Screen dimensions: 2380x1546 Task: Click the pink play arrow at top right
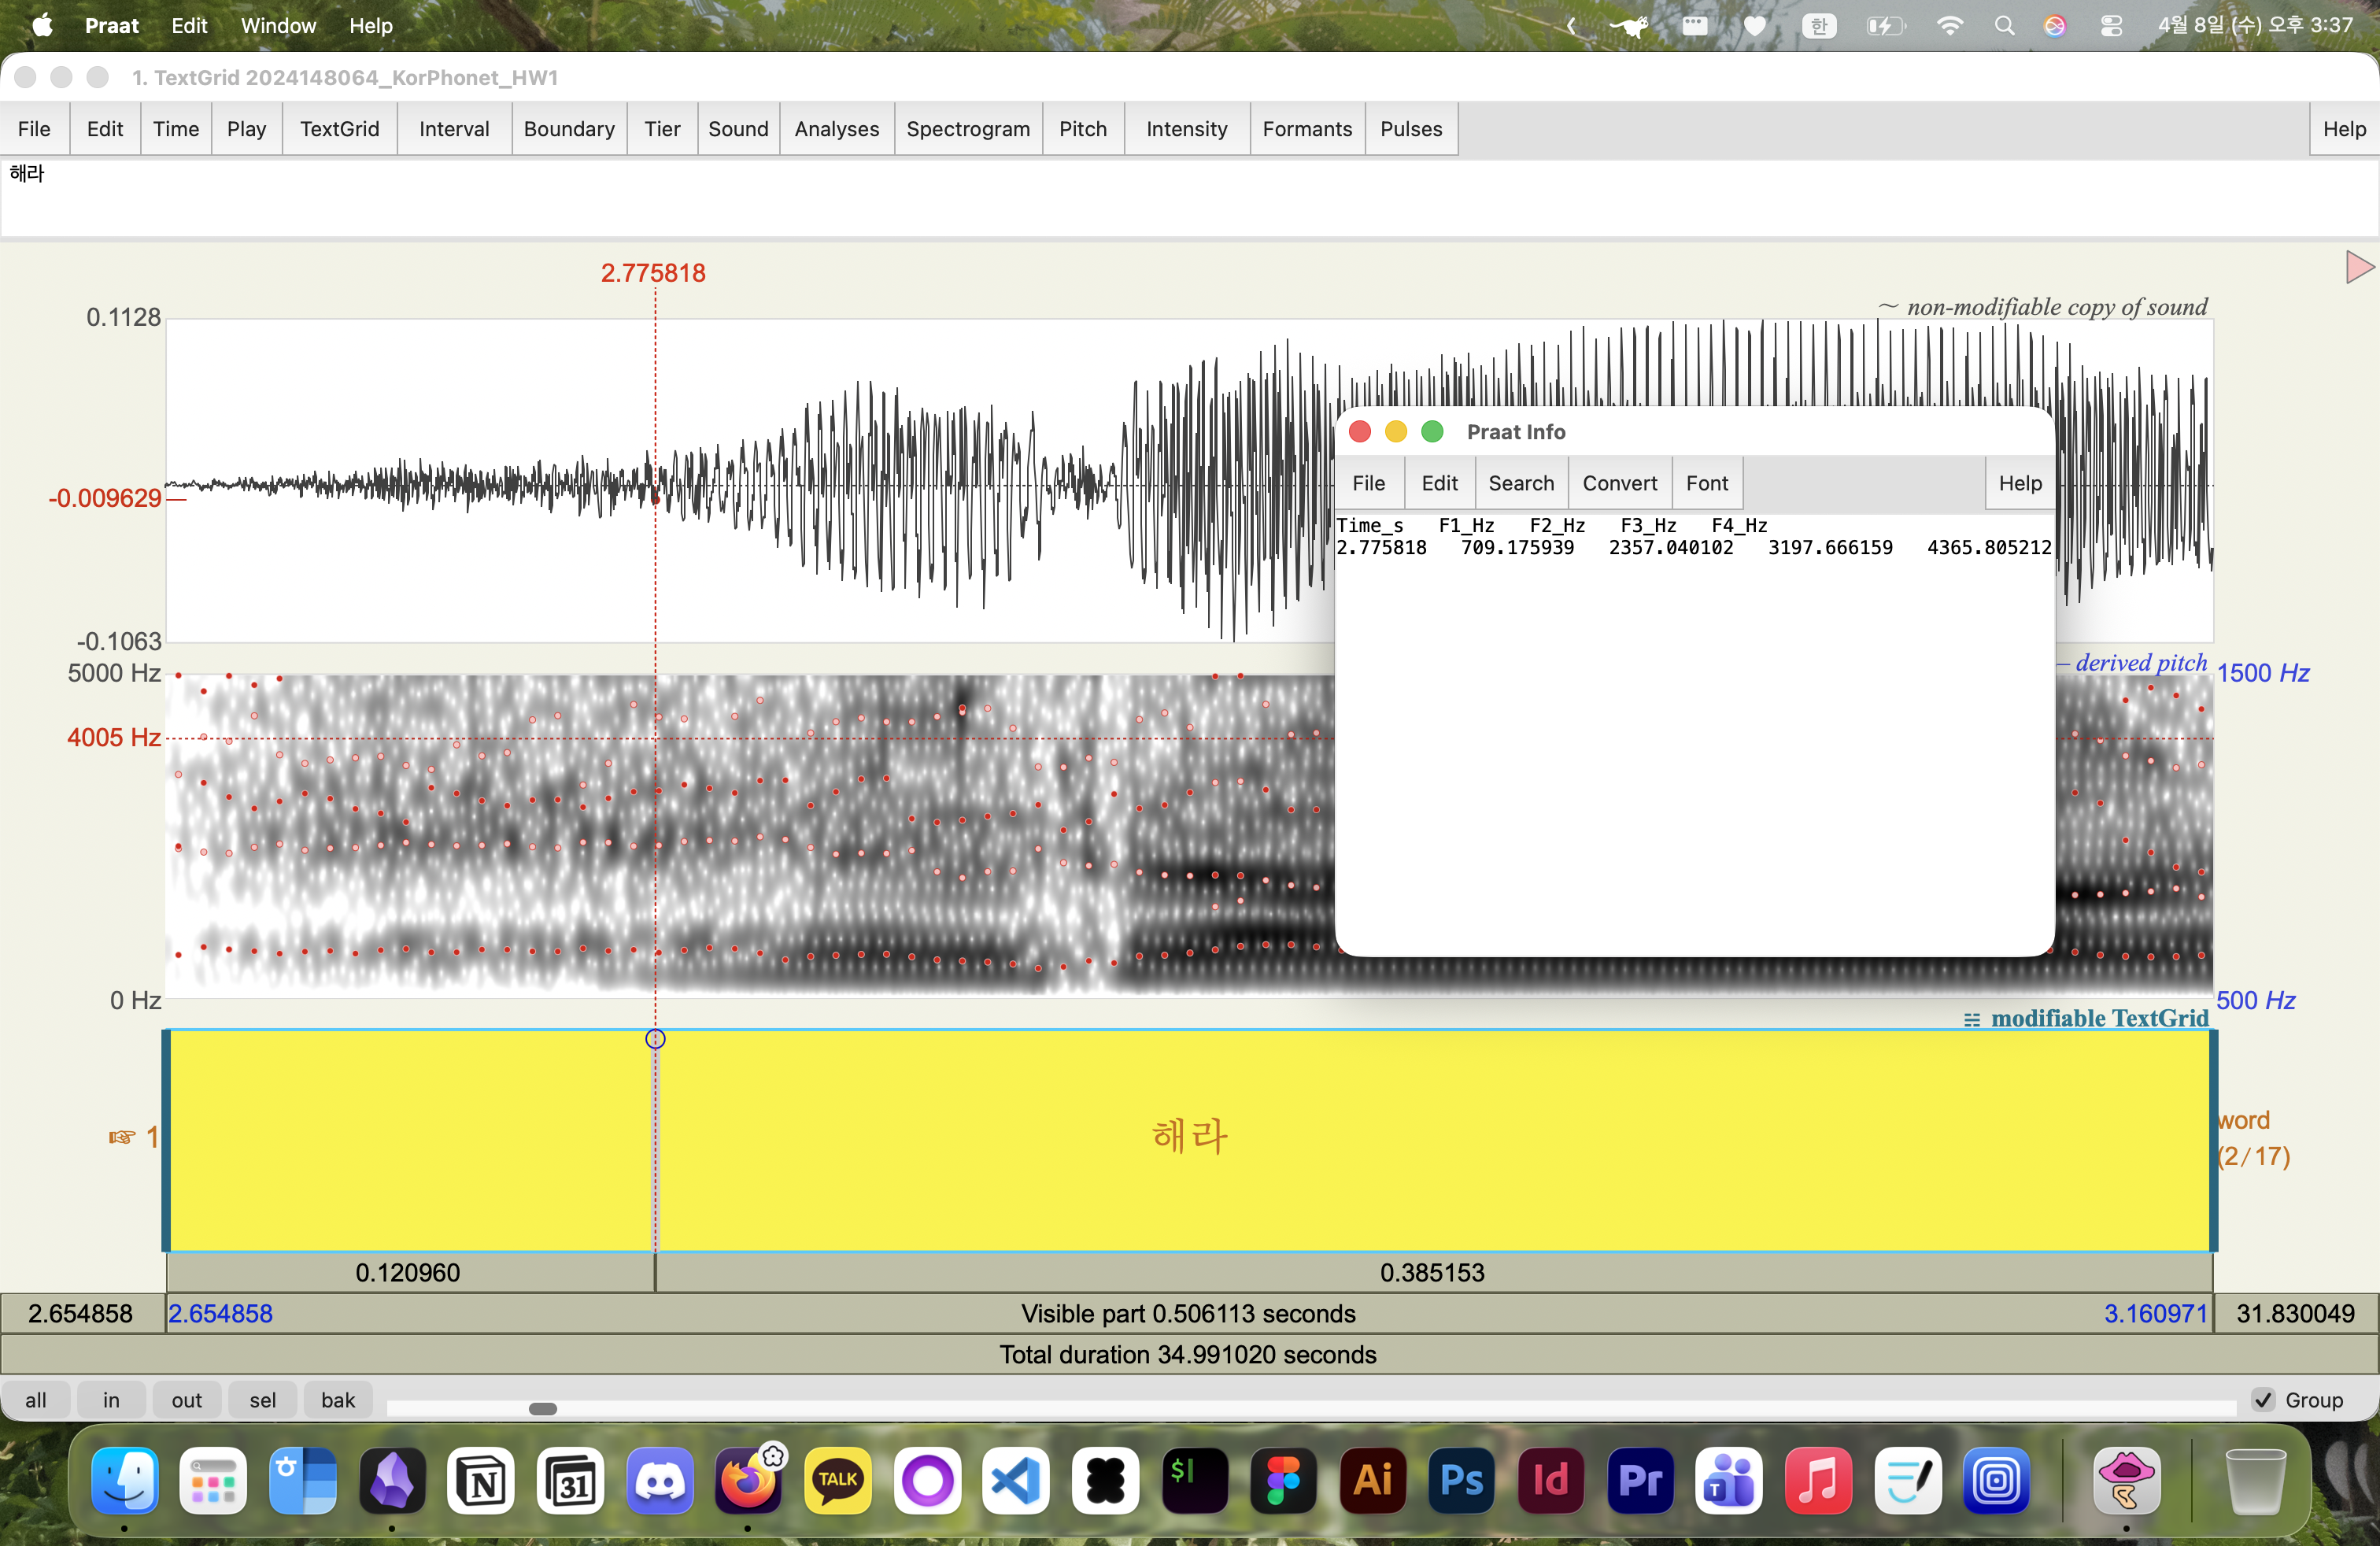click(2359, 267)
